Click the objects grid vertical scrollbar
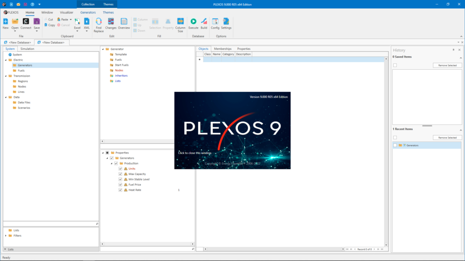Screen dimensions: 465x261 [386, 152]
